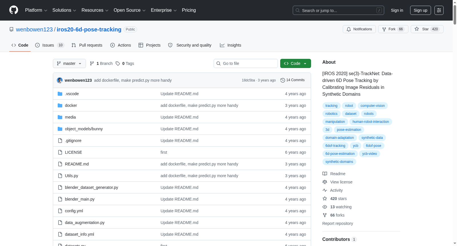
Task: Click the .vscode folder icon
Action: (x=60, y=94)
